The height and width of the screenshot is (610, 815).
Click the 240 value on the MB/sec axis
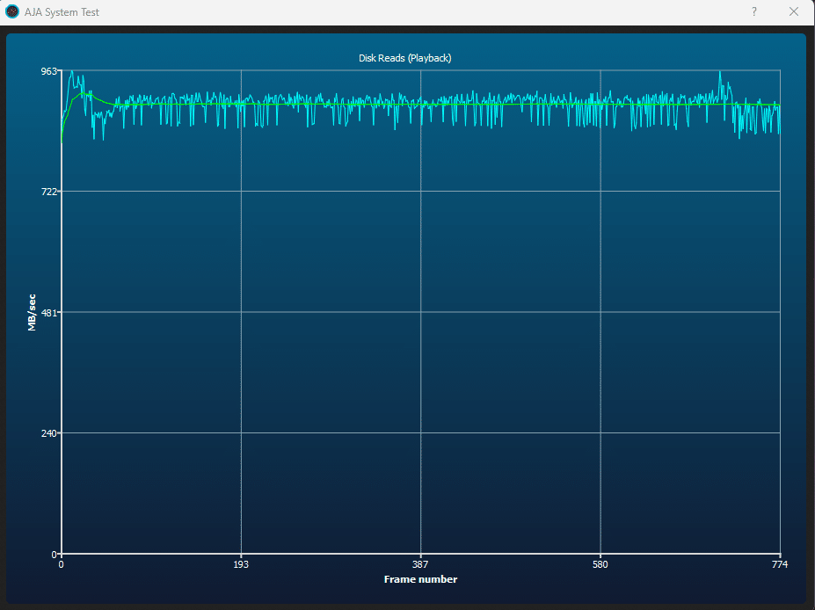[49, 432]
